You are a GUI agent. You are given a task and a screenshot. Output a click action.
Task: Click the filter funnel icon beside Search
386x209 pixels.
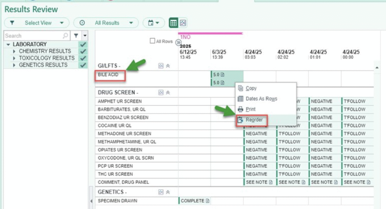click(x=76, y=36)
